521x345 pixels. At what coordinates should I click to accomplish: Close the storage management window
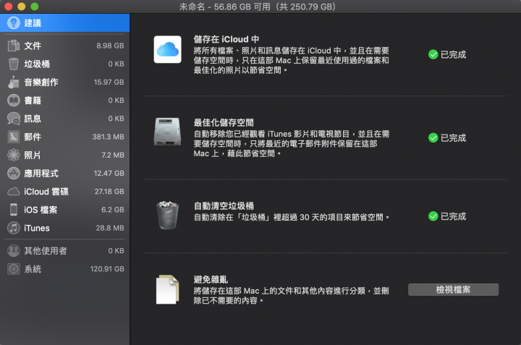click(8, 7)
